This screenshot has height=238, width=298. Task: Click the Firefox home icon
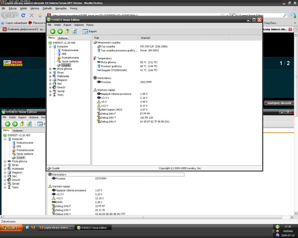tap(40, 15)
